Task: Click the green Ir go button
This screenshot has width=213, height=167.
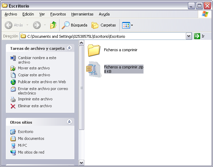Action: coord(197,36)
